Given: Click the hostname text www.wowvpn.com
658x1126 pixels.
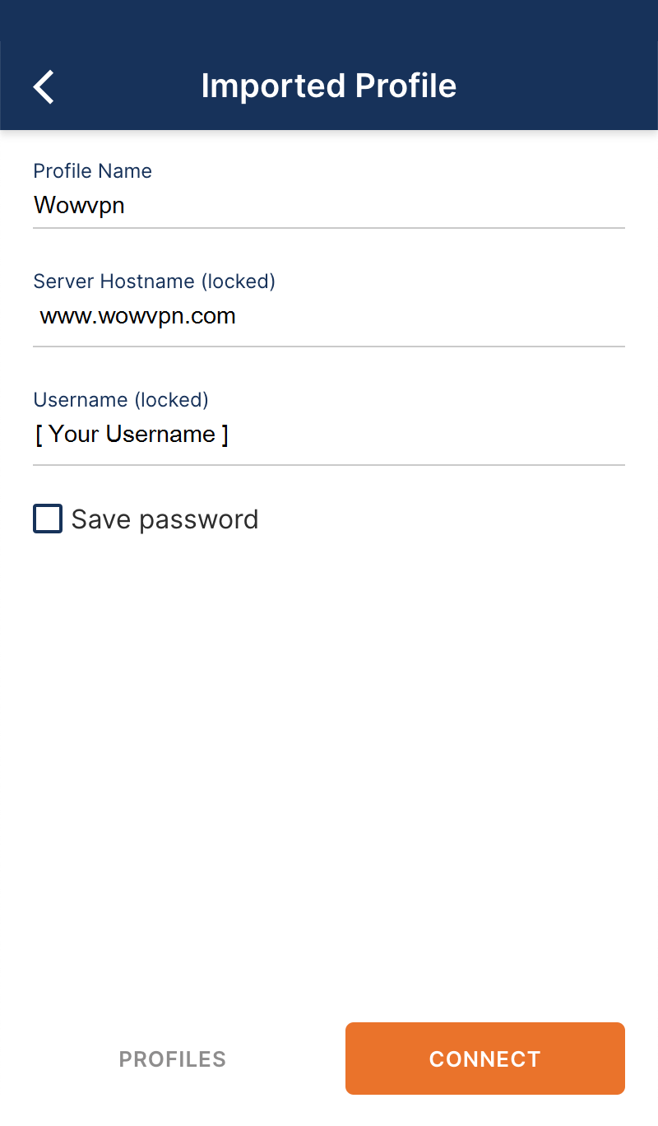Looking at the screenshot, I should click(138, 316).
